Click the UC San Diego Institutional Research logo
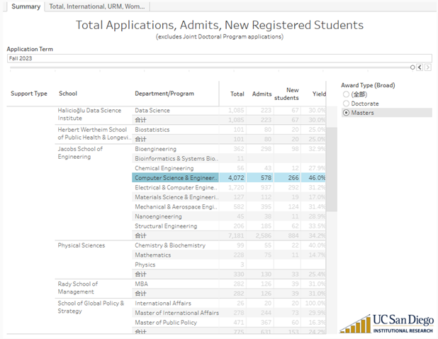Image resolution: width=438 pixels, height=339 pixels. click(387, 323)
